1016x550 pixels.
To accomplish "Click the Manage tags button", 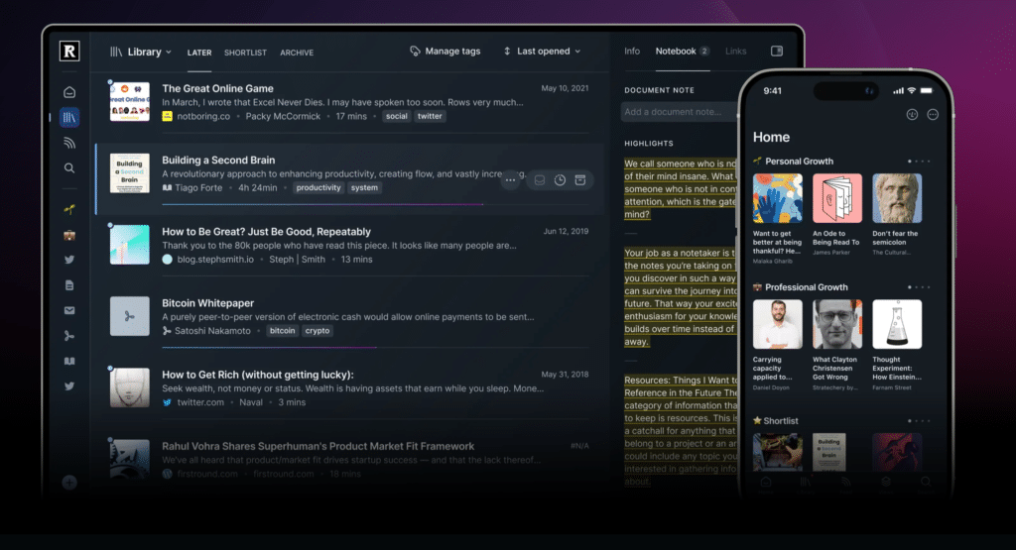I will pyautogui.click(x=444, y=52).
